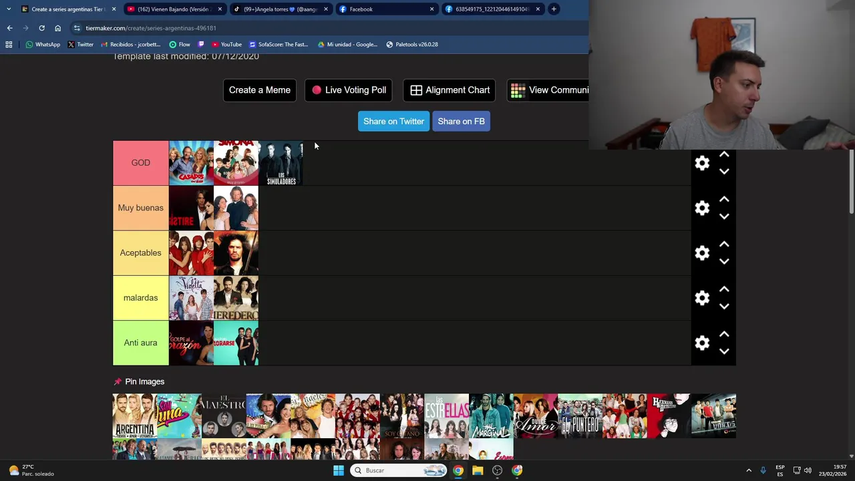Viewport: 855px width, 481px height.
Task: Go back to previous page
Action: coord(9,28)
